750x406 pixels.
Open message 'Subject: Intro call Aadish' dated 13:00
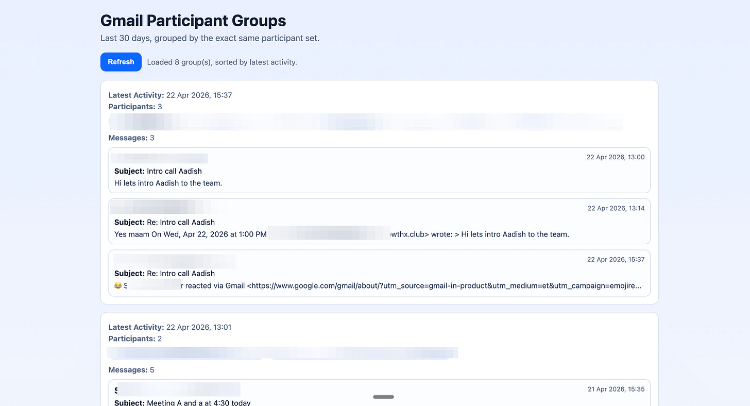(x=379, y=170)
